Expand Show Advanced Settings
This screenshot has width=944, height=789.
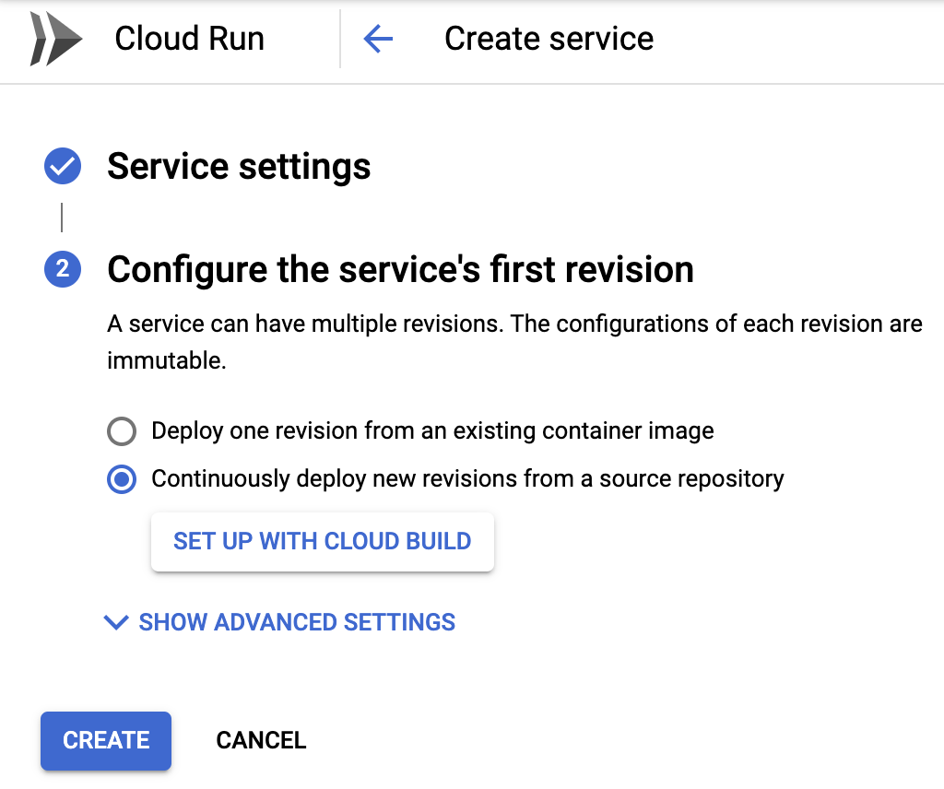click(x=279, y=621)
